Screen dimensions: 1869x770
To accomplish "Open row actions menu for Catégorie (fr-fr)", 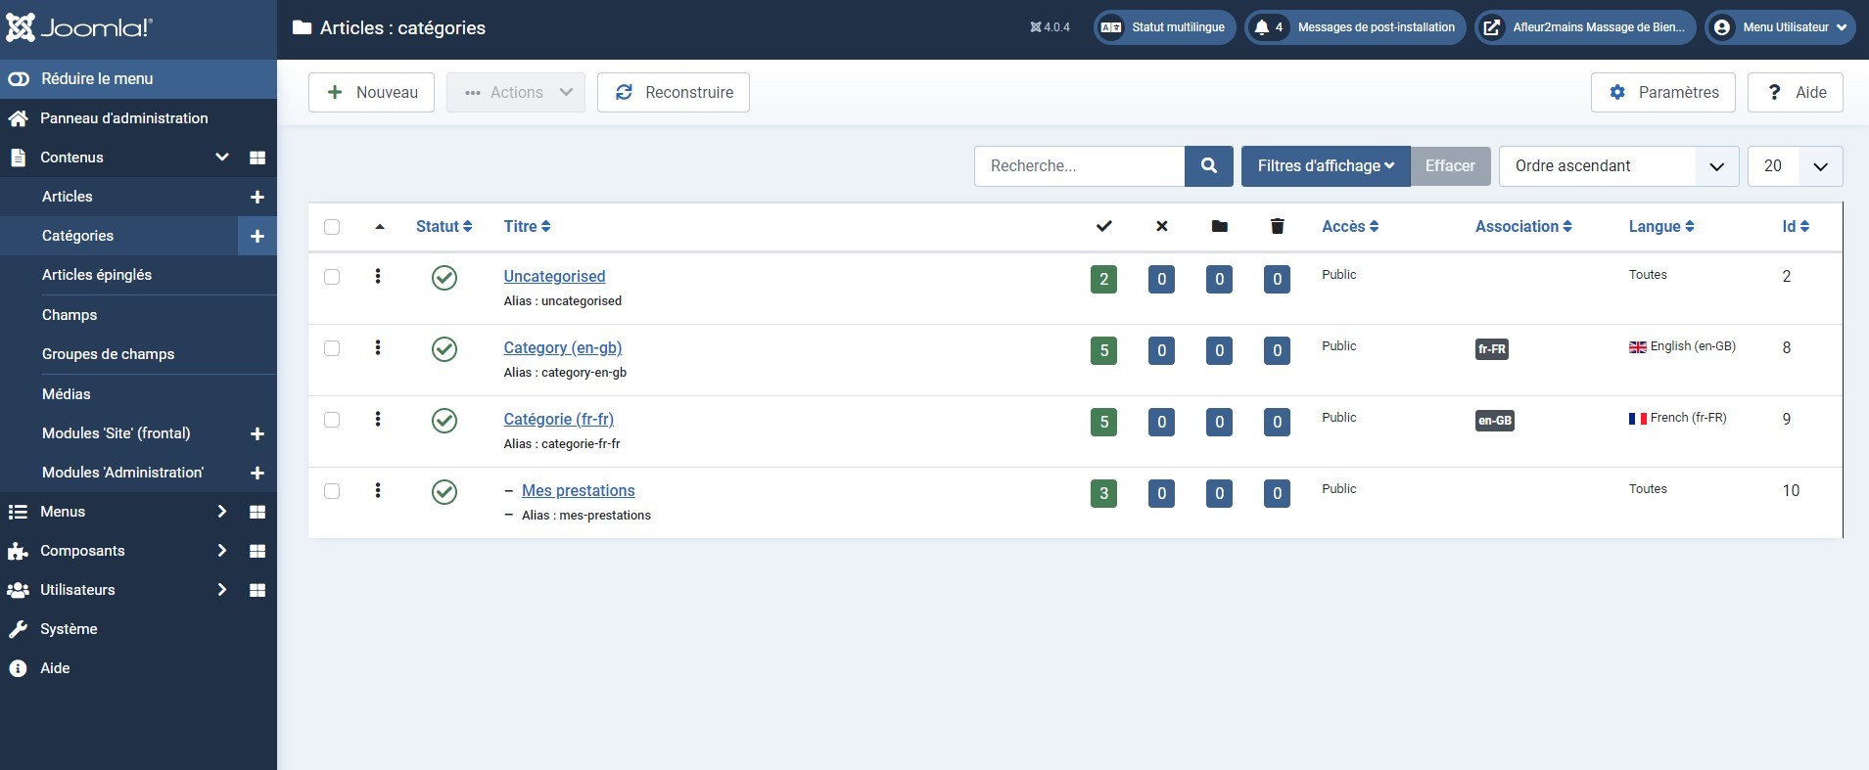I will coord(378,420).
